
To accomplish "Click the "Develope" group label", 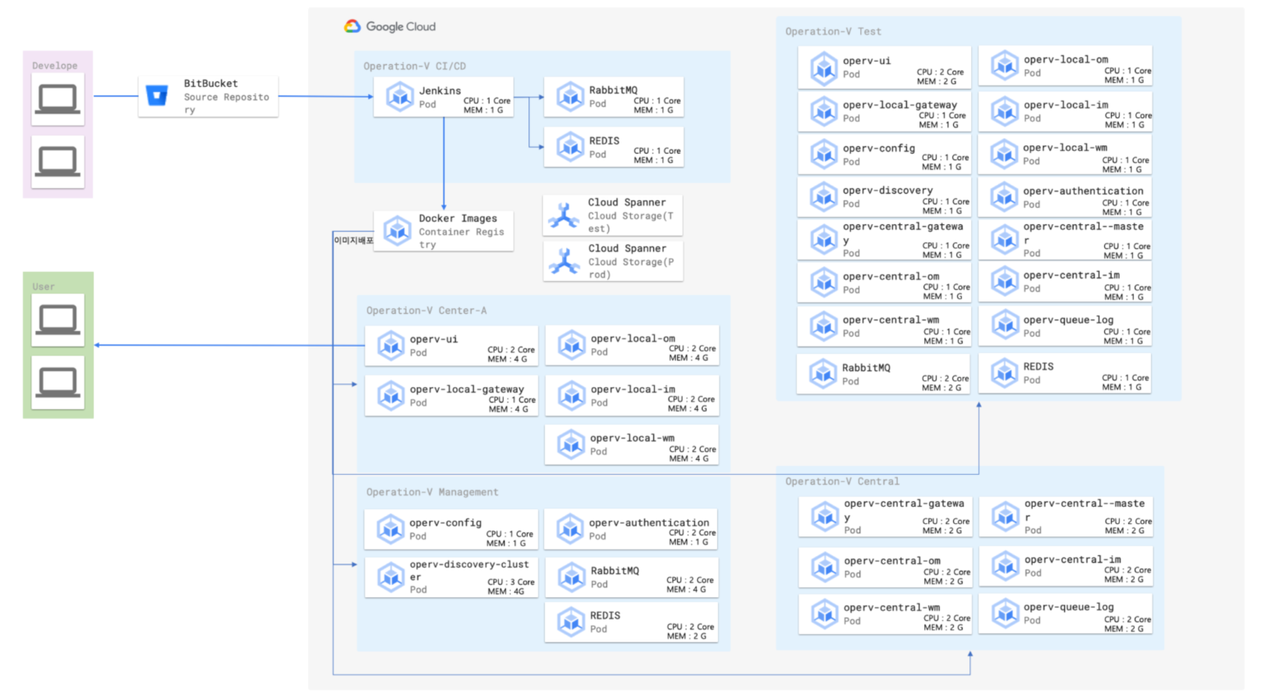I will tap(55, 66).
